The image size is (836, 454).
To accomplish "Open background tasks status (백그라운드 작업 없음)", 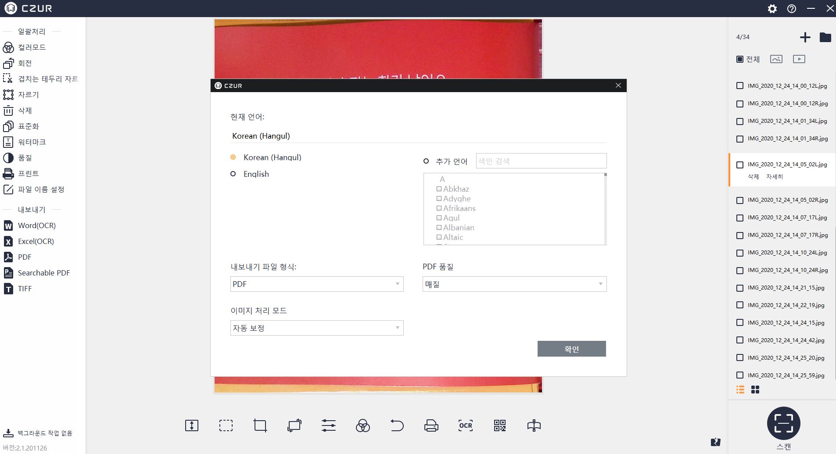I will (38, 433).
